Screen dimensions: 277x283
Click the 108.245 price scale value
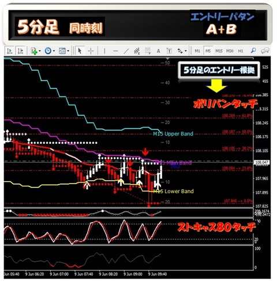pyautogui.click(x=261, y=123)
